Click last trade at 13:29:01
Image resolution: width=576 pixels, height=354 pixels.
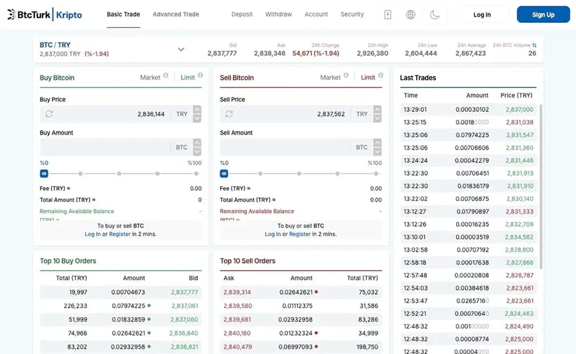[468, 110]
